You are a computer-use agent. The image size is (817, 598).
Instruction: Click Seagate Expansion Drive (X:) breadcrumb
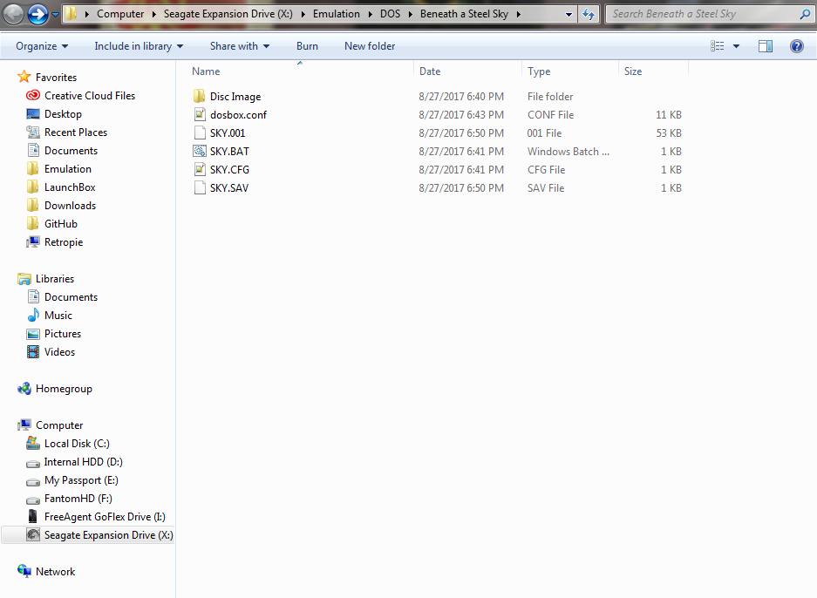(x=228, y=14)
